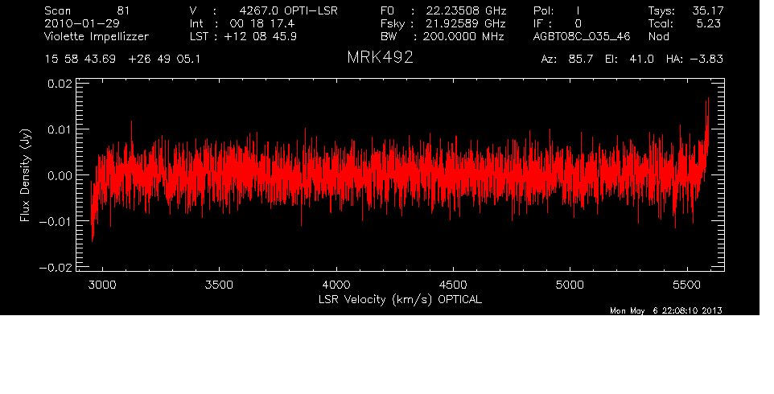
Task: Click integration time 00 18 17.4
Action: pos(262,23)
